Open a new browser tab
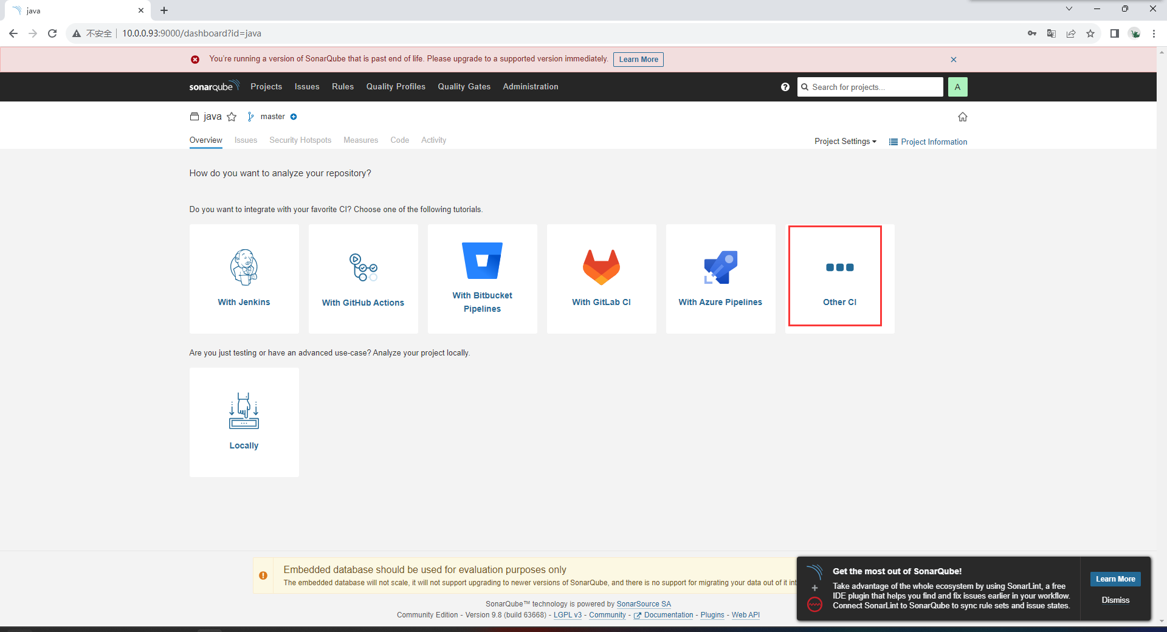 [164, 10]
